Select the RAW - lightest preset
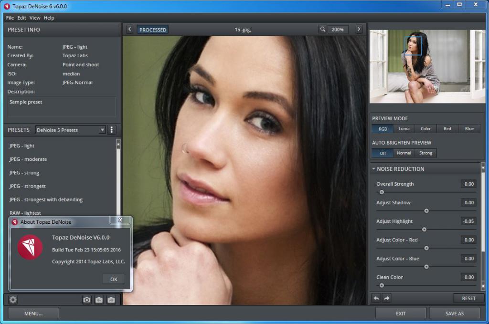The width and height of the screenshot is (489, 324). (x=25, y=213)
